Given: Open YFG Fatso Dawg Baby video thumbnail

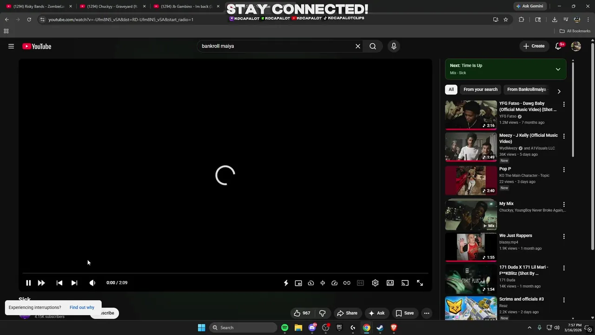Looking at the screenshot, I should (x=471, y=115).
